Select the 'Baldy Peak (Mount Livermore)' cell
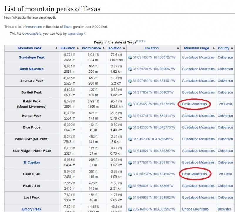Image resolution: width=235 pixels, height=212 pixels. [x=32, y=104]
